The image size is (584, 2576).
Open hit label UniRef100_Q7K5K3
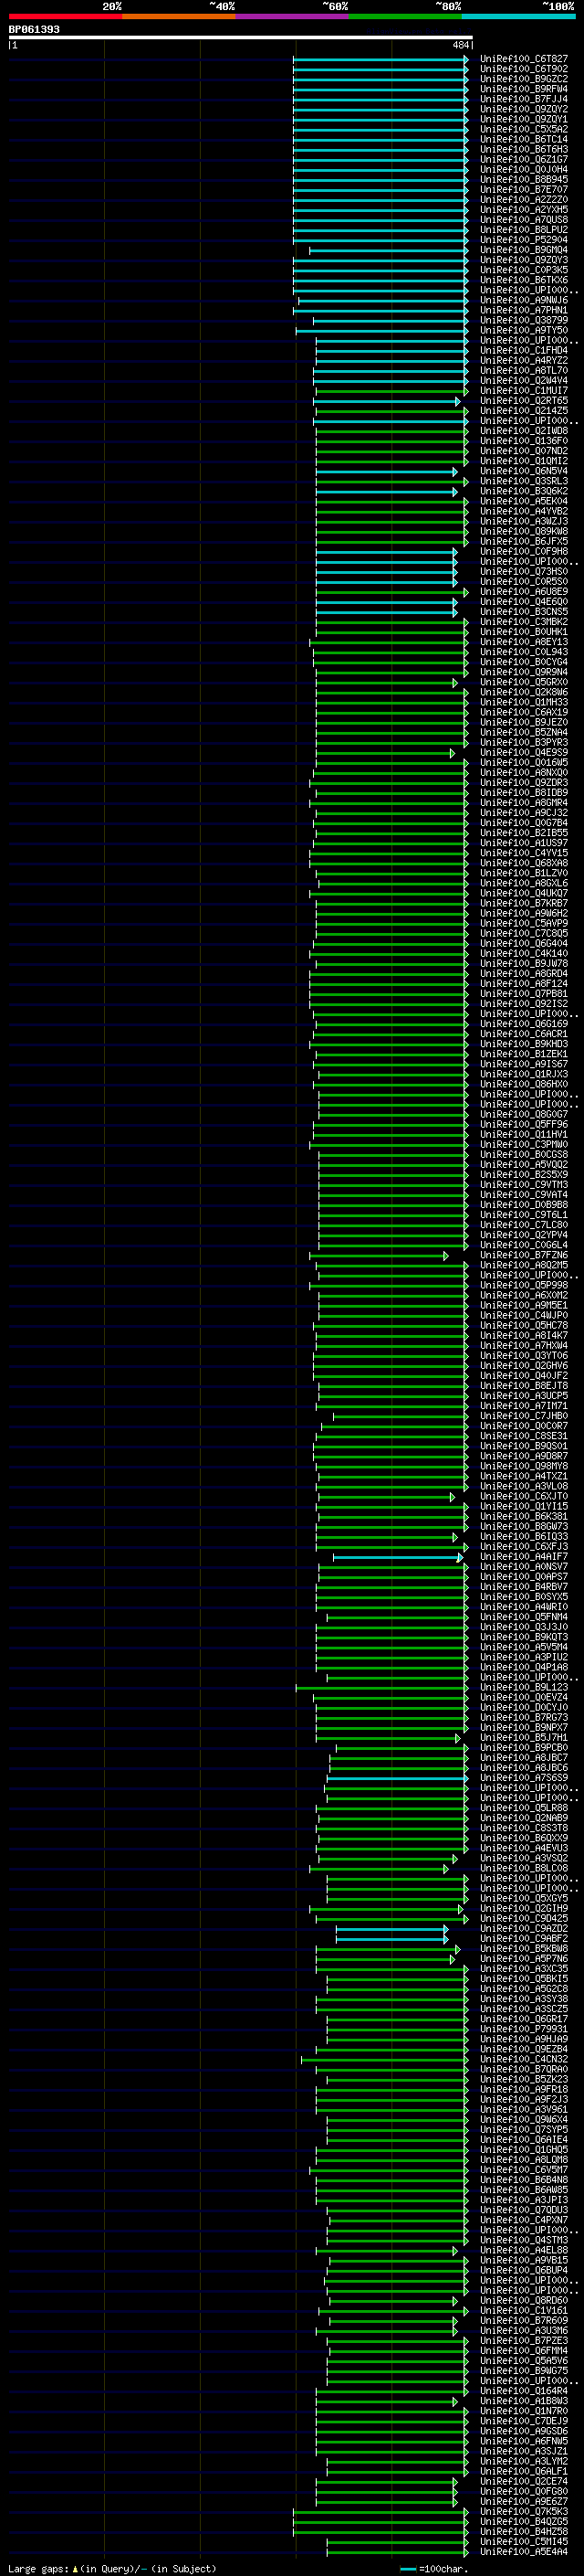(524, 2511)
